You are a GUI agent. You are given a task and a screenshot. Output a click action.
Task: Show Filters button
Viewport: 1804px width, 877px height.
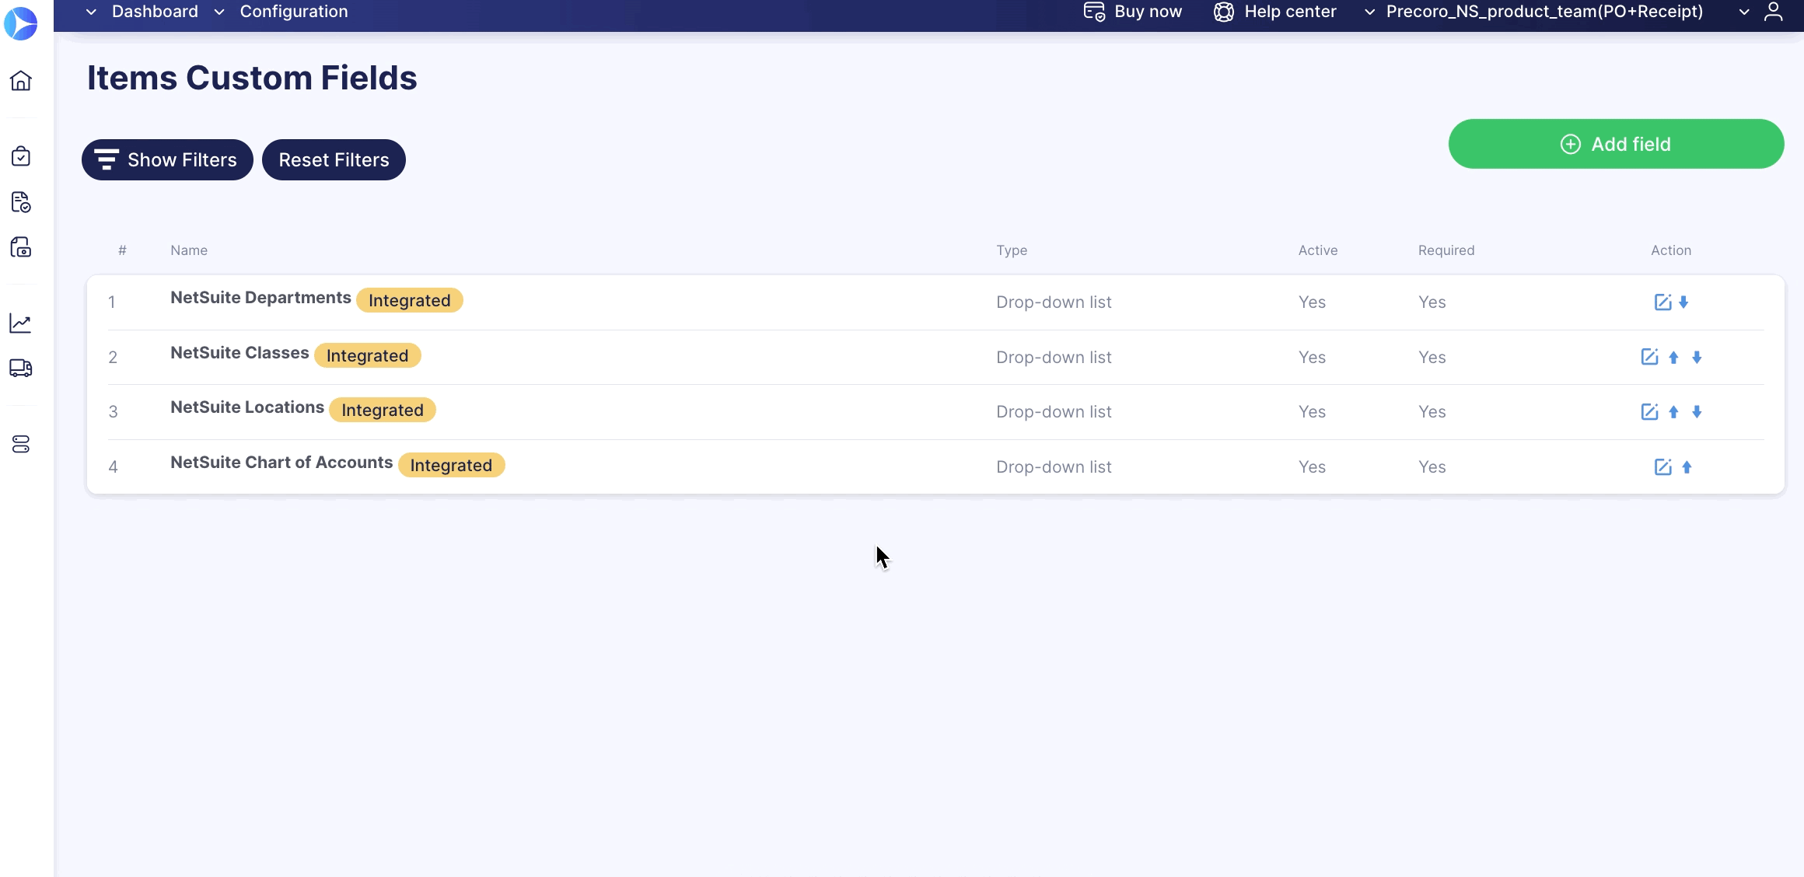coord(167,160)
